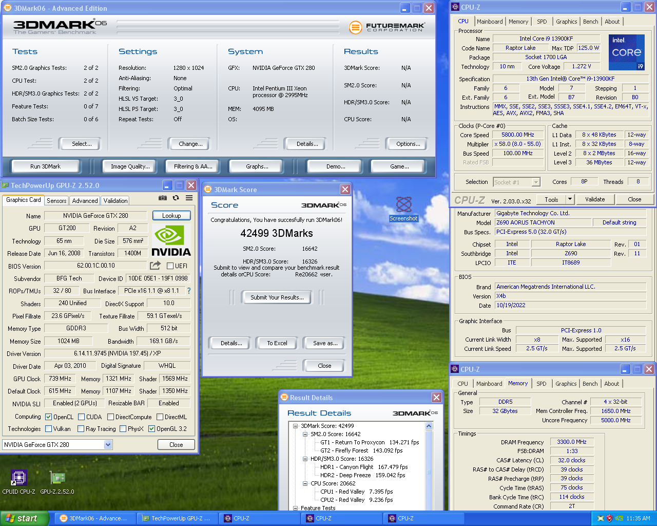Toggle the CUDA checkbox
657x526 pixels.
(81, 417)
